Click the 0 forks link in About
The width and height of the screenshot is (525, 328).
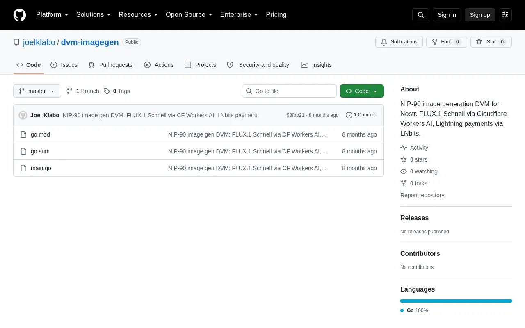414,183
